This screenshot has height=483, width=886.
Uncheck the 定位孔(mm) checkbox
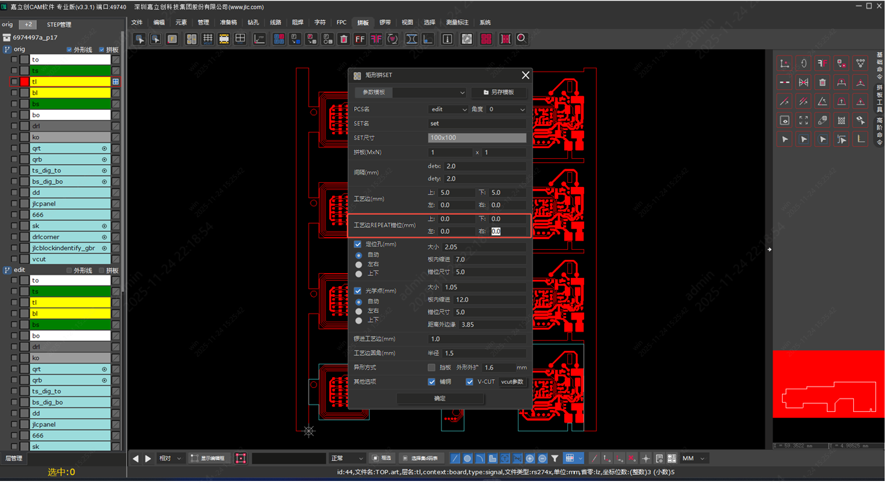click(x=357, y=245)
